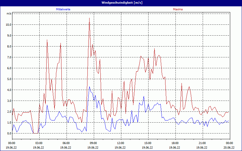Click the "5,0" y-axis value label

[9, 79]
